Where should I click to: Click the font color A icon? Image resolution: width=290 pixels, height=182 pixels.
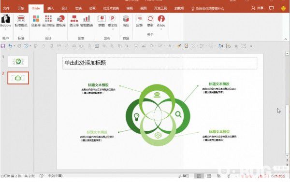click(170, 46)
